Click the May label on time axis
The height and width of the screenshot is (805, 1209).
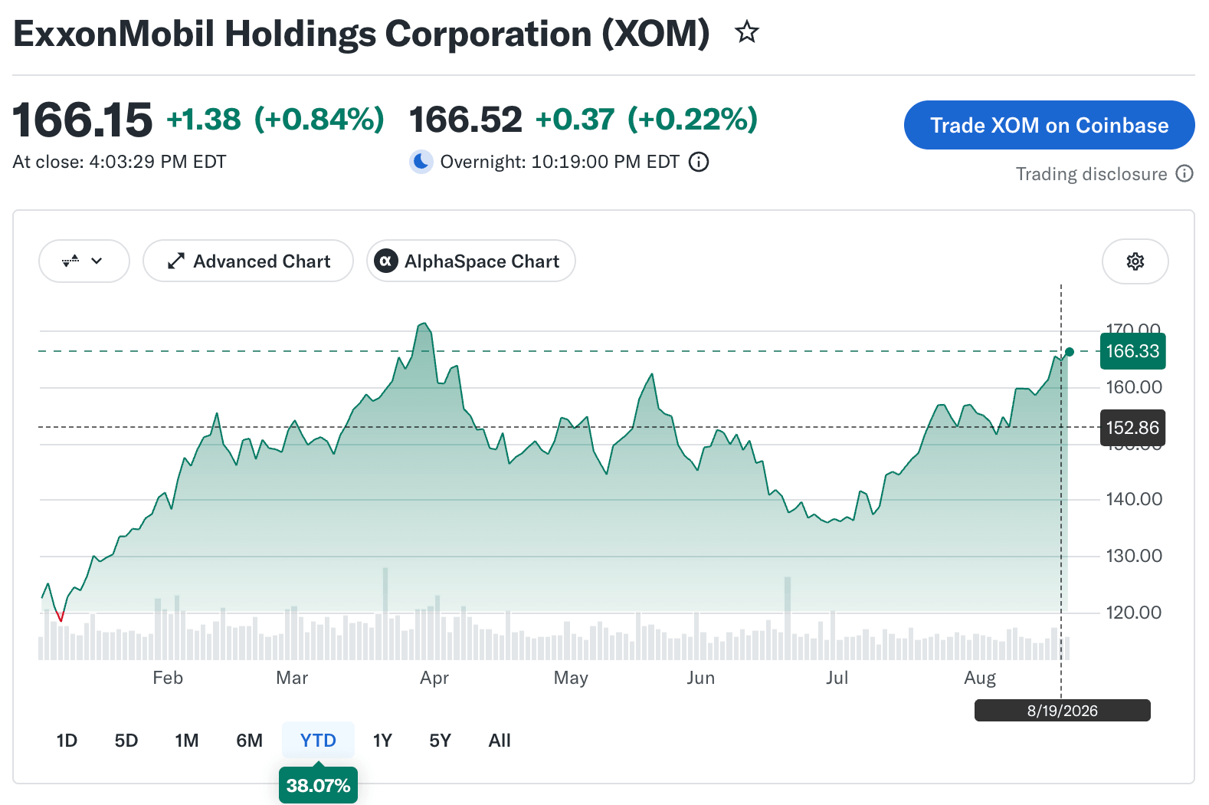[x=571, y=678]
